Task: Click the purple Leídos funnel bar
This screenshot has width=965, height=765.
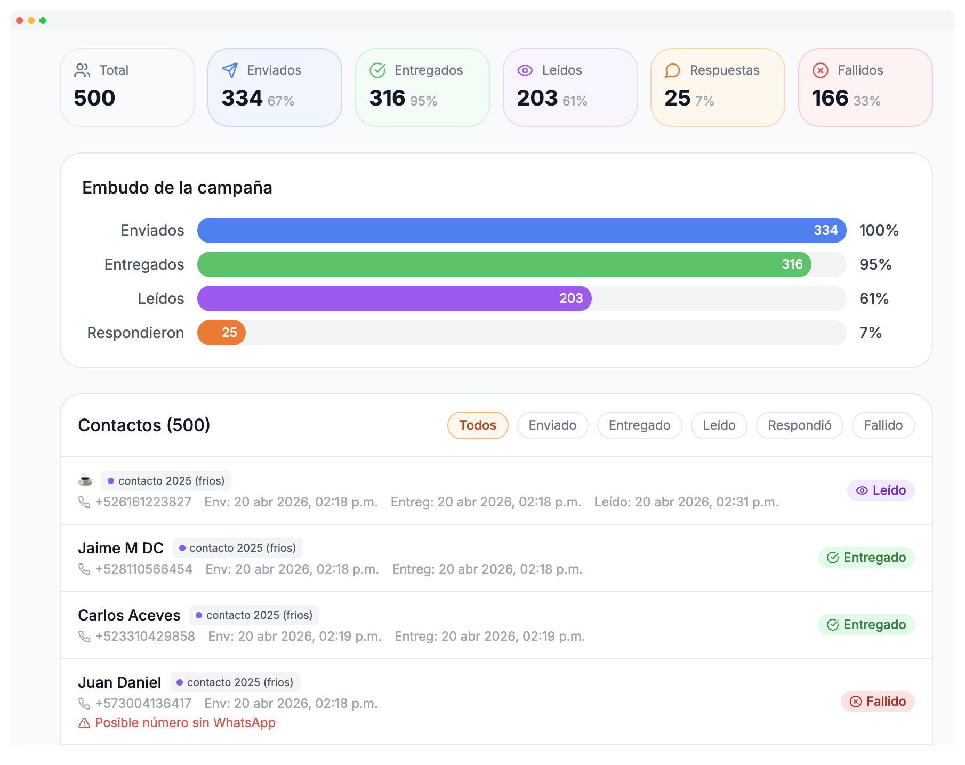Action: (395, 299)
